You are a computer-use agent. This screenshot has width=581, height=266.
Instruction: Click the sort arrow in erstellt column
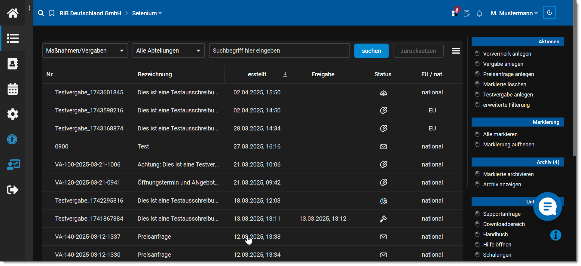click(x=285, y=74)
